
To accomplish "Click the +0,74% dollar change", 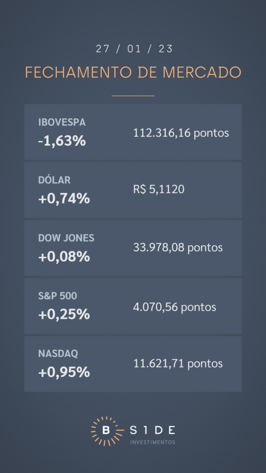I will pyautogui.click(x=64, y=199).
